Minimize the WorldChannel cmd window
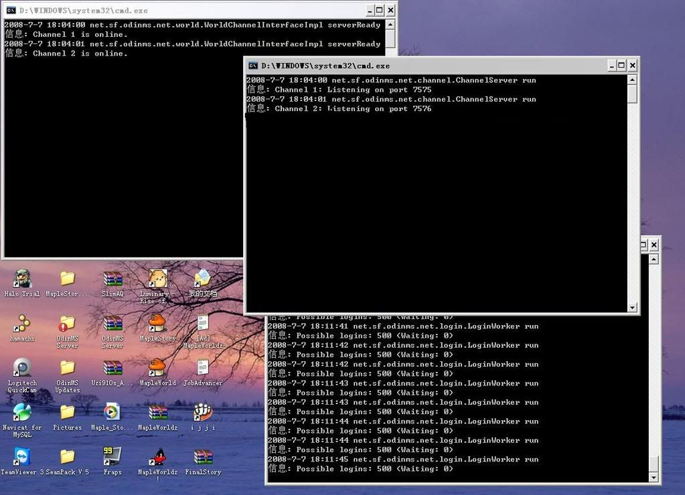Image resolution: width=685 pixels, height=495 pixels. point(368,10)
